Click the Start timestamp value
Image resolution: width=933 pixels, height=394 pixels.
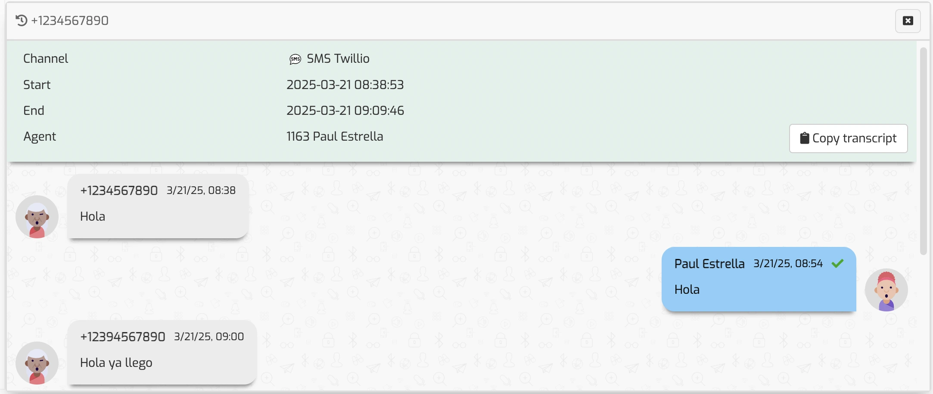click(x=345, y=85)
